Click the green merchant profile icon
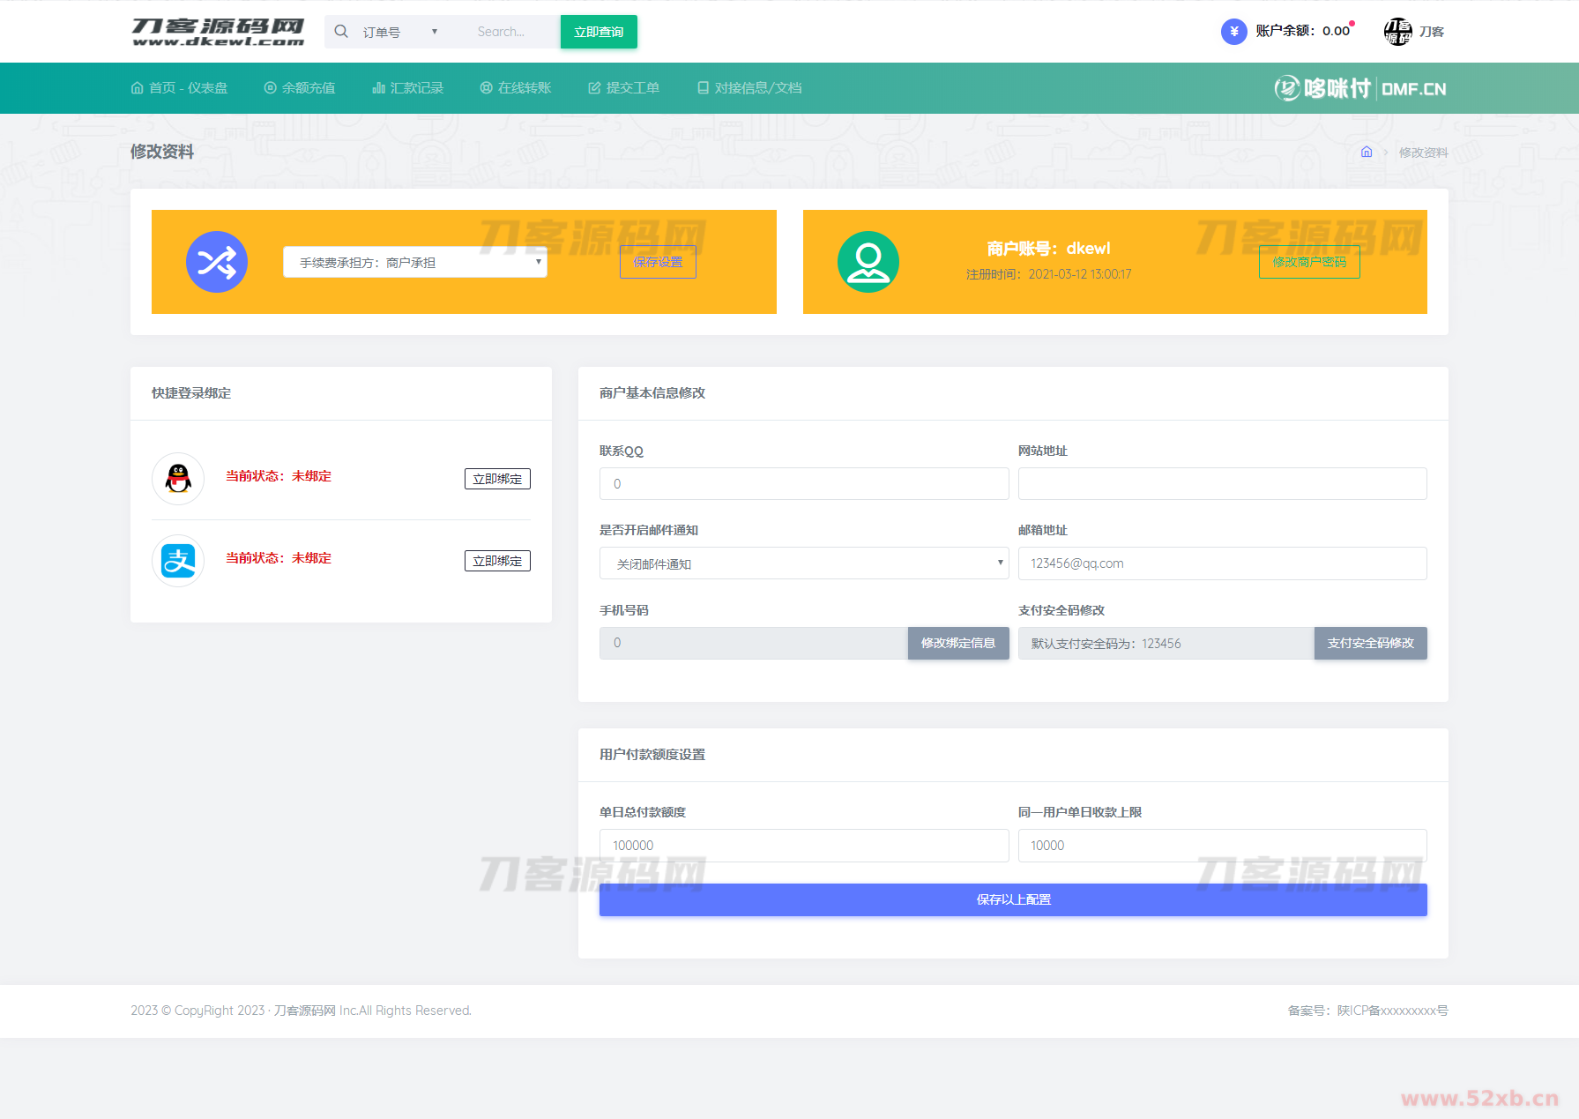The height and width of the screenshot is (1119, 1579). [868, 262]
